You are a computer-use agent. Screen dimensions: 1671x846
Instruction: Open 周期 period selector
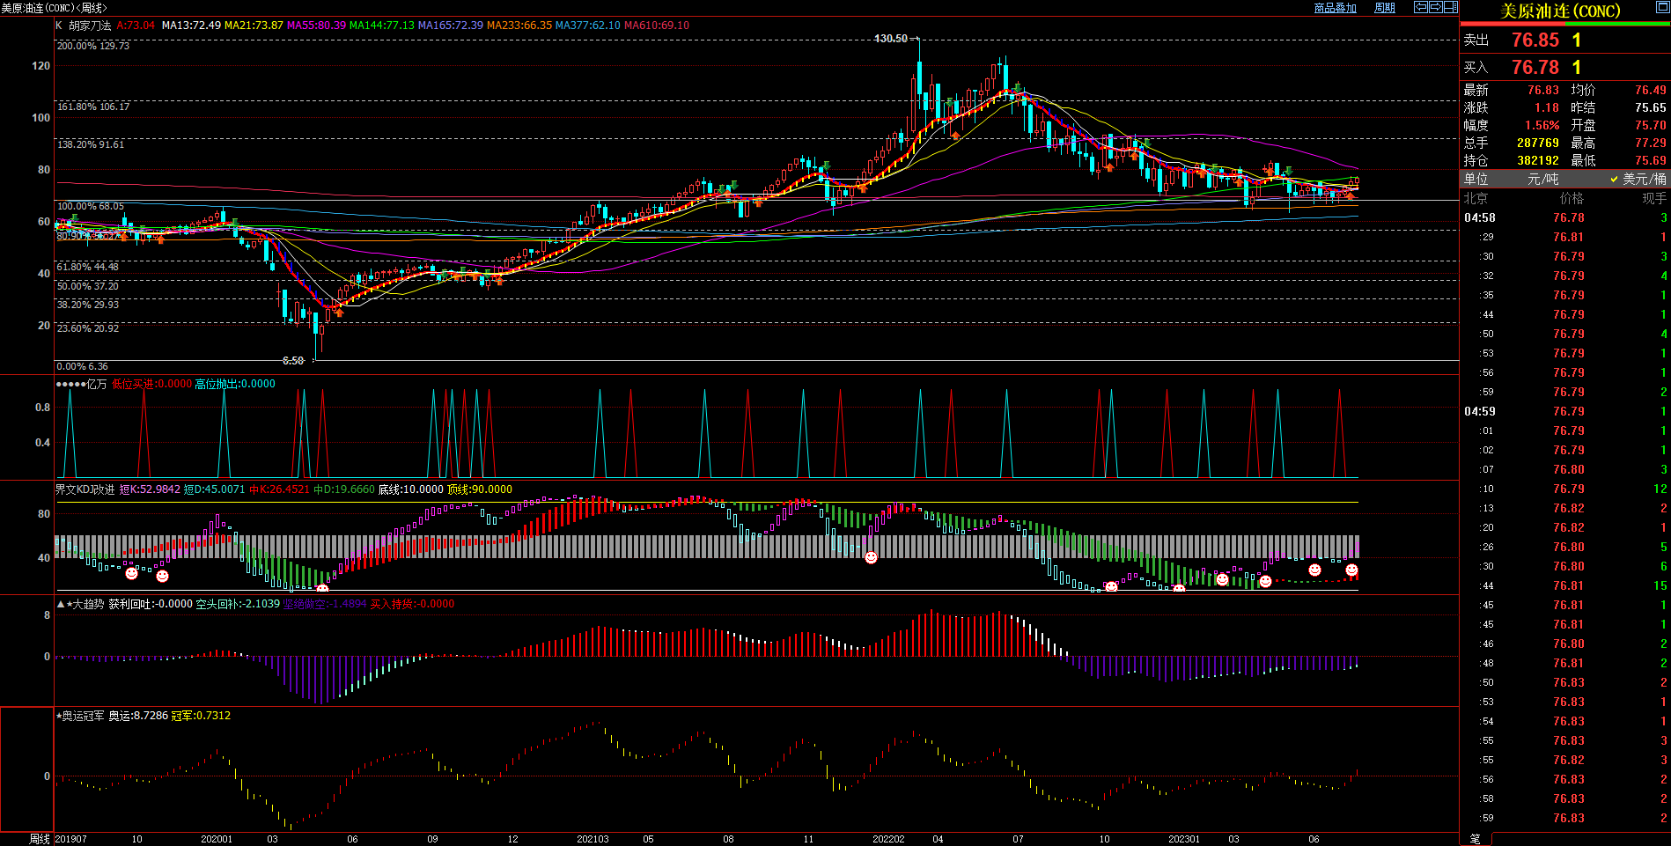pos(1385,8)
